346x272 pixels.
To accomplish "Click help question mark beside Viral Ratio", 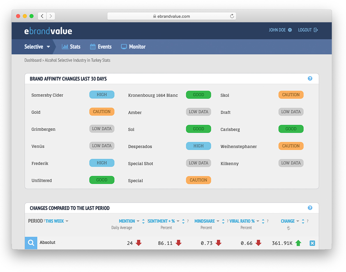I will [268, 221].
